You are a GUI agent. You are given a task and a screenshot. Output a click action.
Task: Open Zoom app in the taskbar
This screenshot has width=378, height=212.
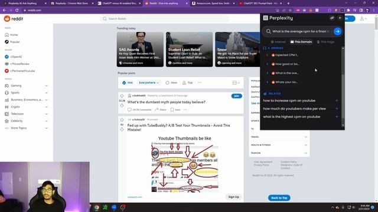(114, 207)
